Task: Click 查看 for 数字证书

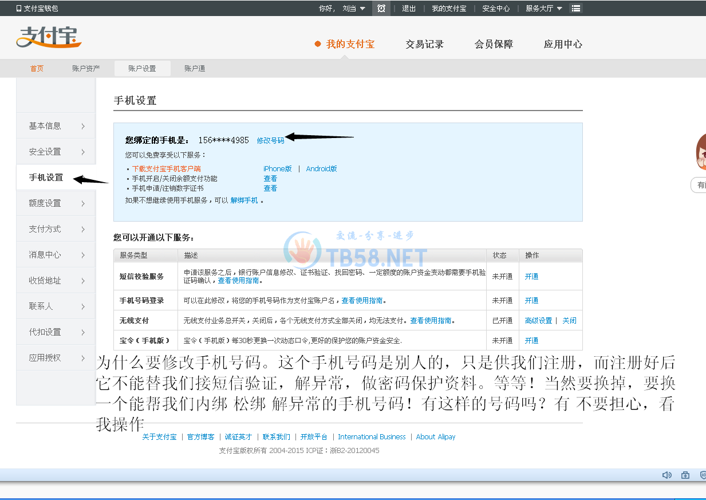Action: (270, 188)
